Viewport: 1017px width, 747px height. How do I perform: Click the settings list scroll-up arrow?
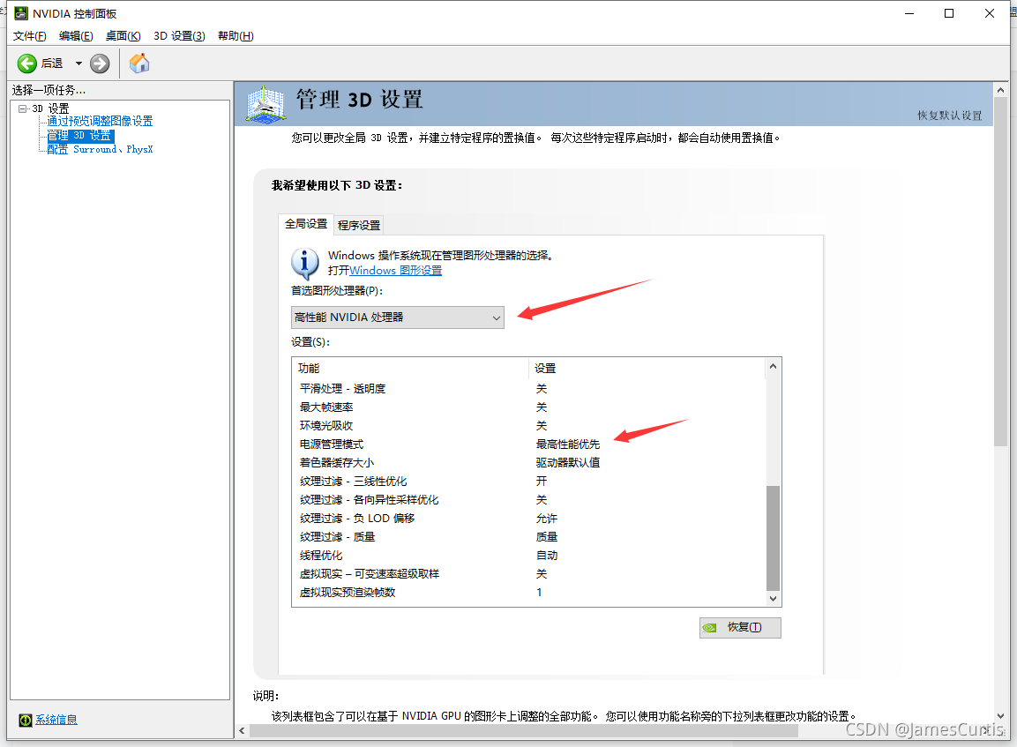pyautogui.click(x=774, y=366)
